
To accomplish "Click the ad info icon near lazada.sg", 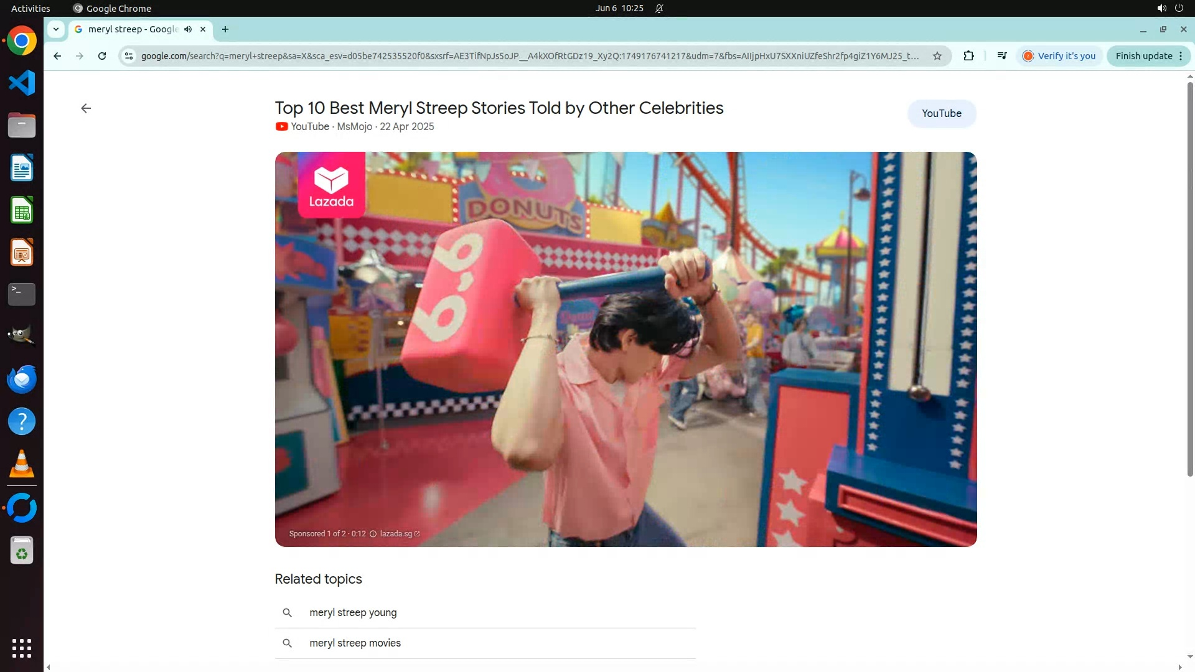I will [x=373, y=534].
